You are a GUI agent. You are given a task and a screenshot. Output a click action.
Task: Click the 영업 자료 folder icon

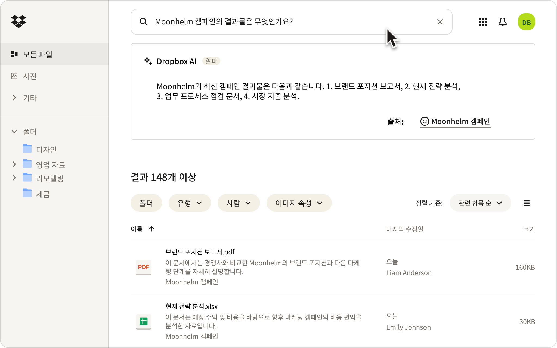pyautogui.click(x=27, y=164)
